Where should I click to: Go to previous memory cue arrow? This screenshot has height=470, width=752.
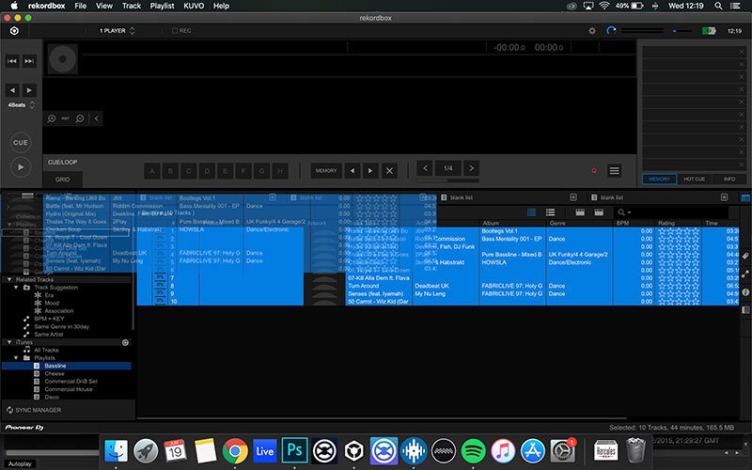coord(352,171)
